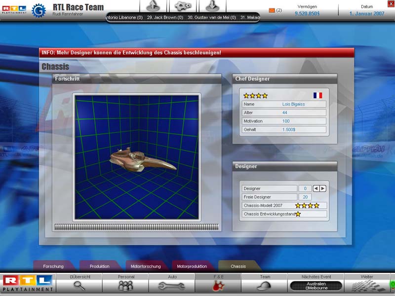Click manager name Rudi Rennfahrer
This screenshot has width=395, height=296.
pos(68,14)
